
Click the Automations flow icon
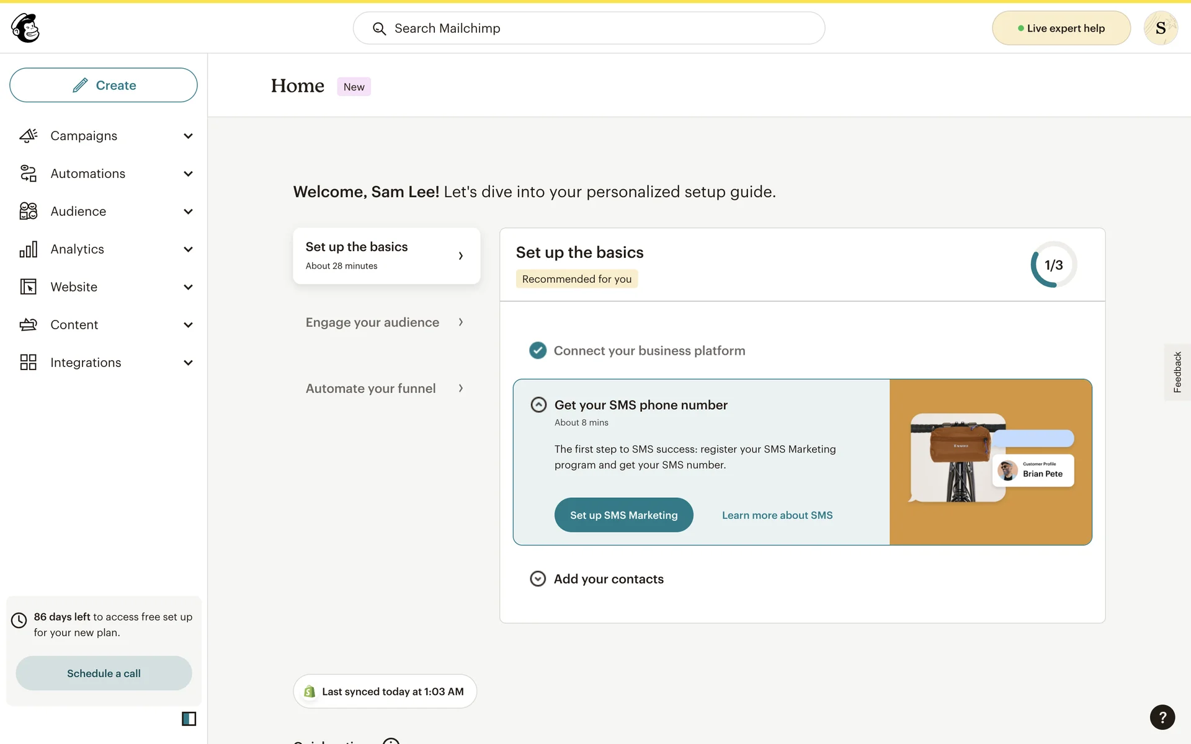(29, 174)
